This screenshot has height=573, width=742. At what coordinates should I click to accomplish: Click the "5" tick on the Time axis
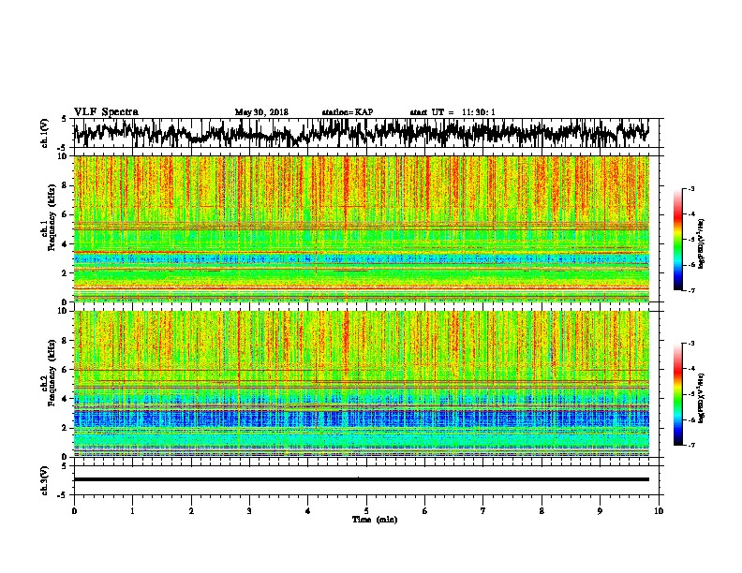tap(366, 511)
